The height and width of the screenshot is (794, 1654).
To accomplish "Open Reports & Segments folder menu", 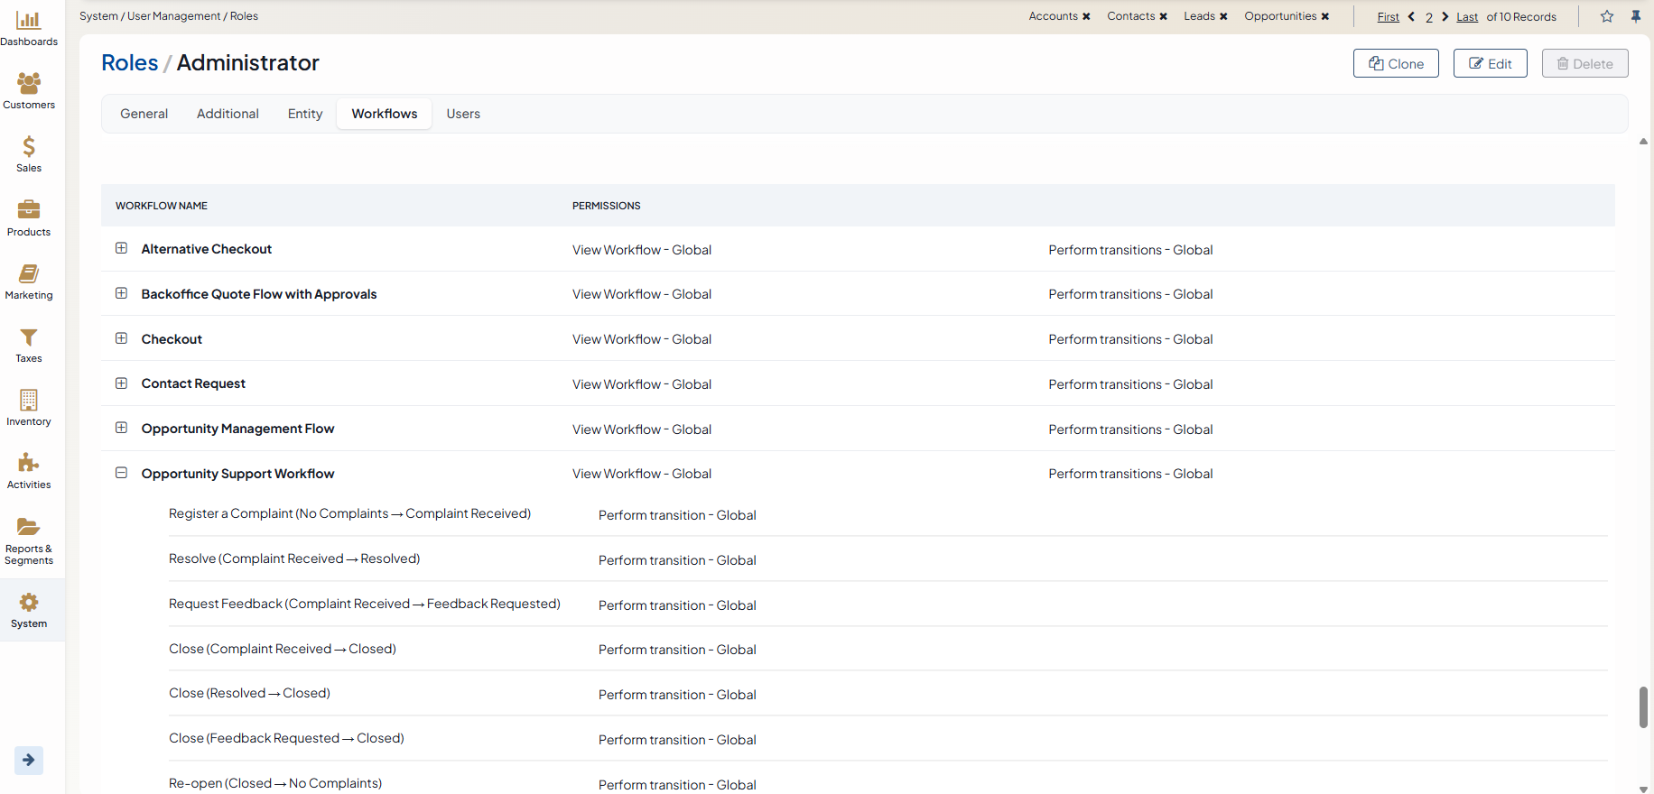I will pyautogui.click(x=29, y=540).
